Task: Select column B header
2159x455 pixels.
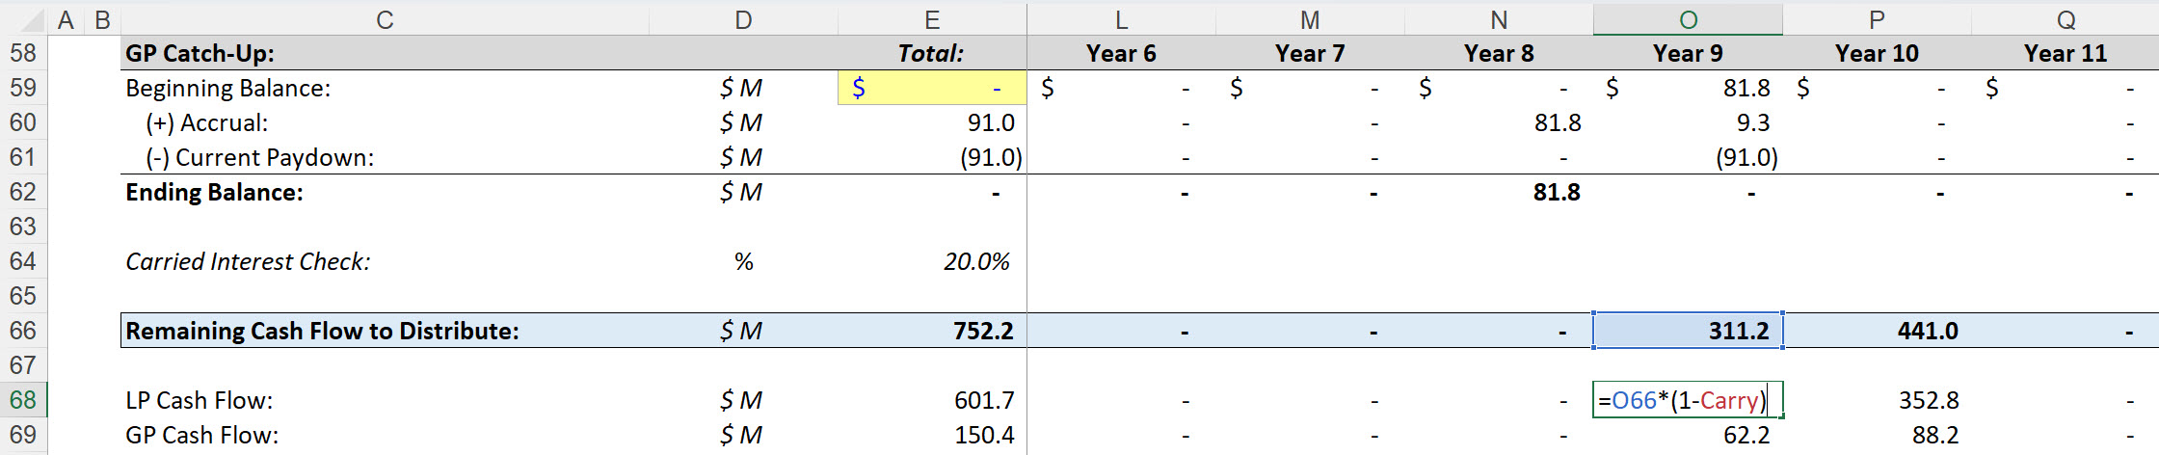Action: pos(102,19)
